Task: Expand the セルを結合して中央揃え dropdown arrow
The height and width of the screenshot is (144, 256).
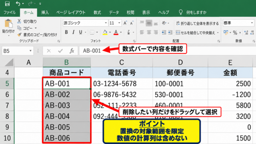Action: [x=218, y=33]
